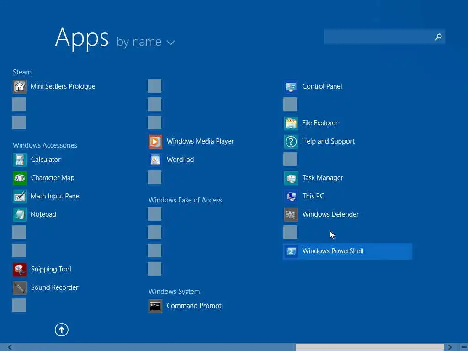Viewport: 468px width, 351px height.
Task: Click the 'WordPad' text label
Action: click(x=180, y=160)
